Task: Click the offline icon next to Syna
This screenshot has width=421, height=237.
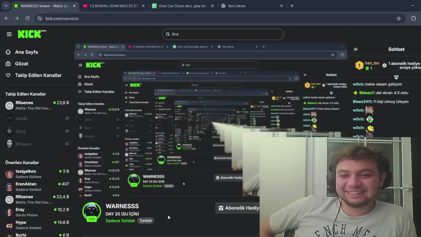Action: pos(67,131)
